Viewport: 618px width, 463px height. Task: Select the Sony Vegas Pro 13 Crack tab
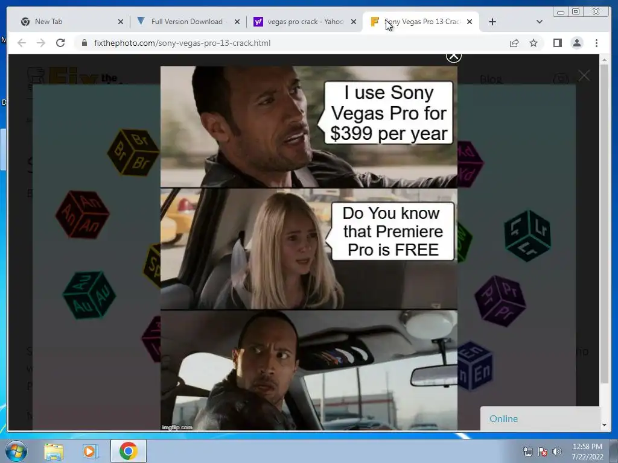(420, 22)
